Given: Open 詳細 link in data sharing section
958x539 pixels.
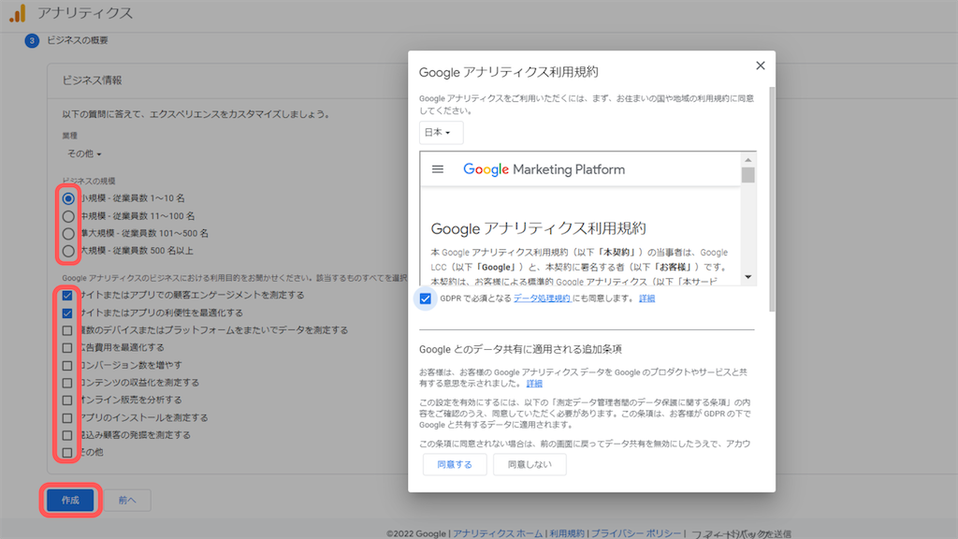Looking at the screenshot, I should point(534,383).
